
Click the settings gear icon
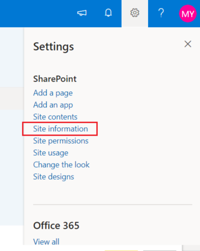[135, 13]
